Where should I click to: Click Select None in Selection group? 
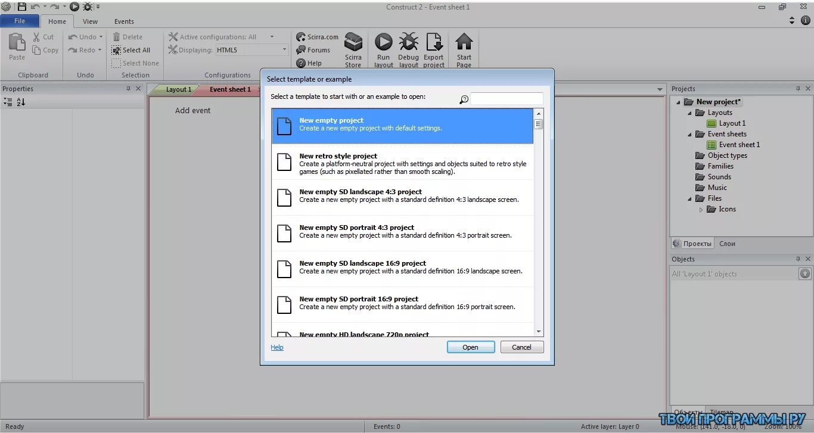tap(135, 63)
